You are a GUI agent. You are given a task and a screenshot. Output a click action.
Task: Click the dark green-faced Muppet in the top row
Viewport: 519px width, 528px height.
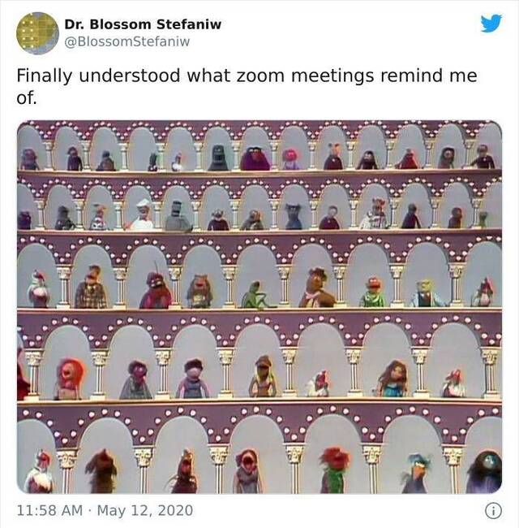pyautogui.click(x=218, y=158)
